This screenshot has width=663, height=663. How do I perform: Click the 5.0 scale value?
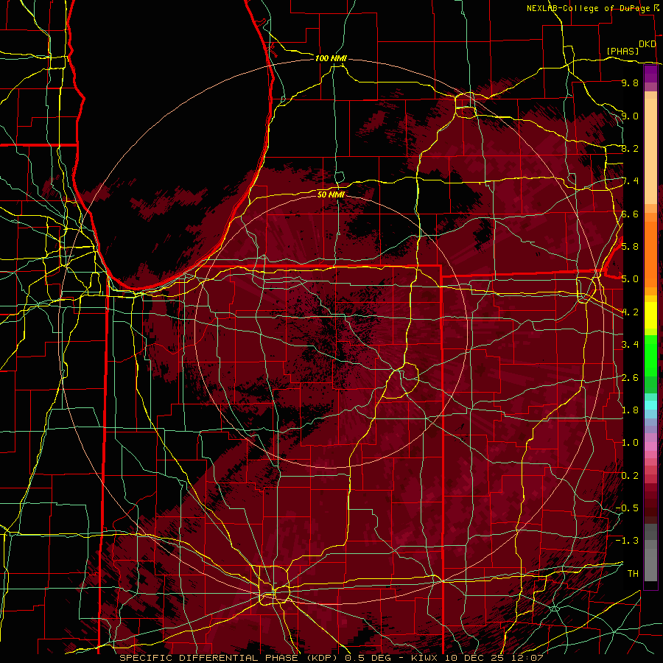[630, 279]
